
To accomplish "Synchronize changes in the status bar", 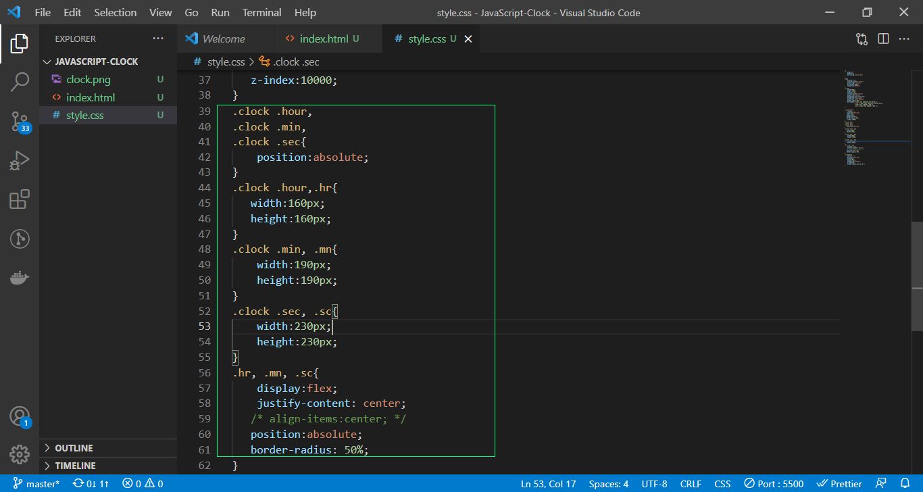I will (x=91, y=484).
